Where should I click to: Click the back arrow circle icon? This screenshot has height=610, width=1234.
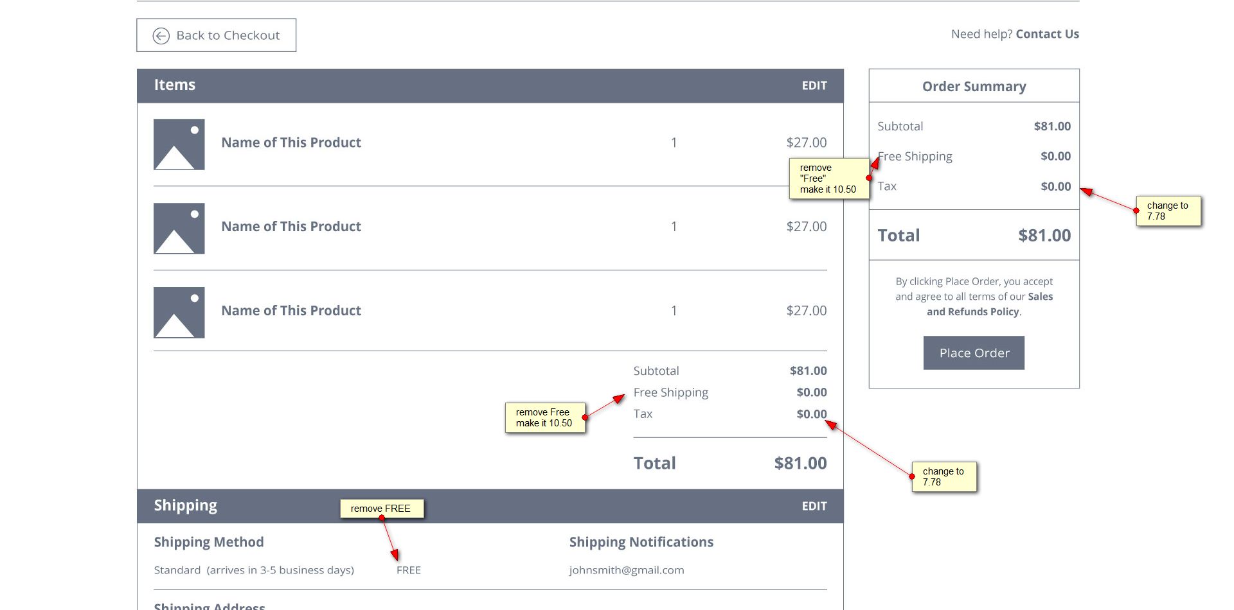[161, 35]
